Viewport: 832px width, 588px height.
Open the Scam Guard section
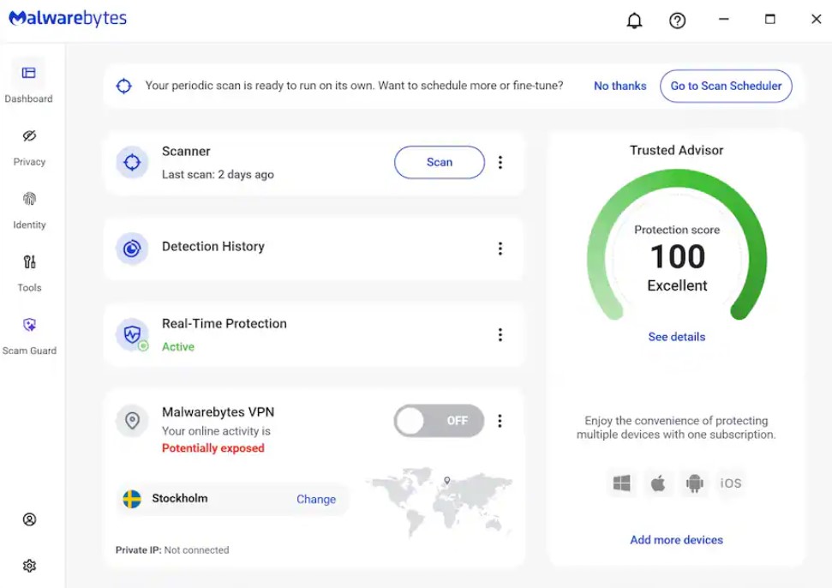tap(29, 337)
